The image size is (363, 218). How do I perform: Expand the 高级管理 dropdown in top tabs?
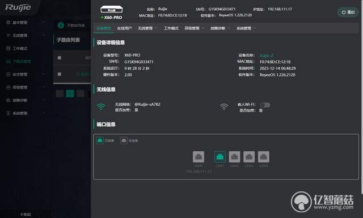[x=194, y=28]
